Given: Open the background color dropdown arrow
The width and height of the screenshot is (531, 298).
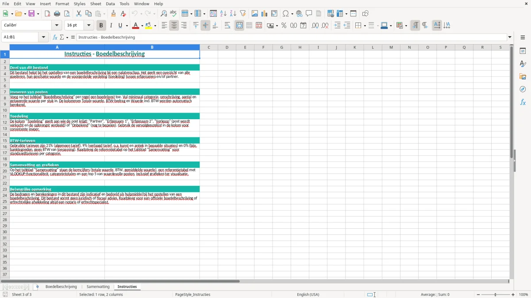Looking at the screenshot, I should (155, 26).
